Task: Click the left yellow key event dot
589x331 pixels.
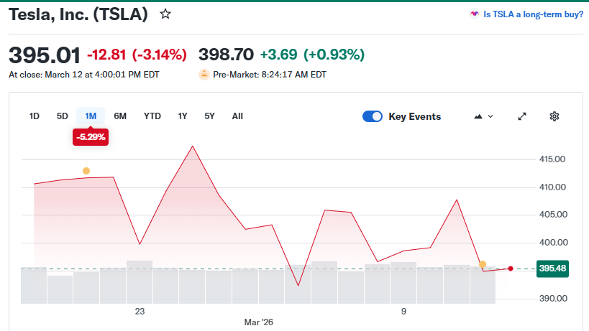Action: tap(86, 171)
